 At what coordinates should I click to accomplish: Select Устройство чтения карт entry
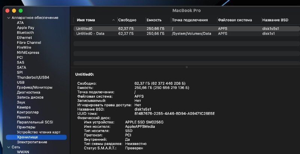[39, 132]
